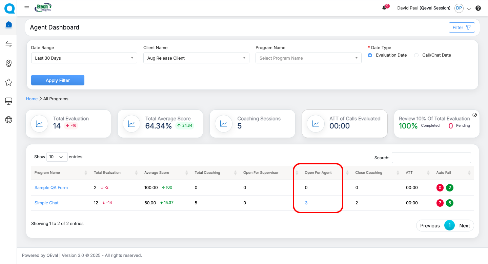
Task: Go to page 1 in pagination
Action: pyautogui.click(x=449, y=225)
